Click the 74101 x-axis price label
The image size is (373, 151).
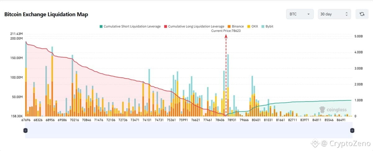click(x=147, y=120)
